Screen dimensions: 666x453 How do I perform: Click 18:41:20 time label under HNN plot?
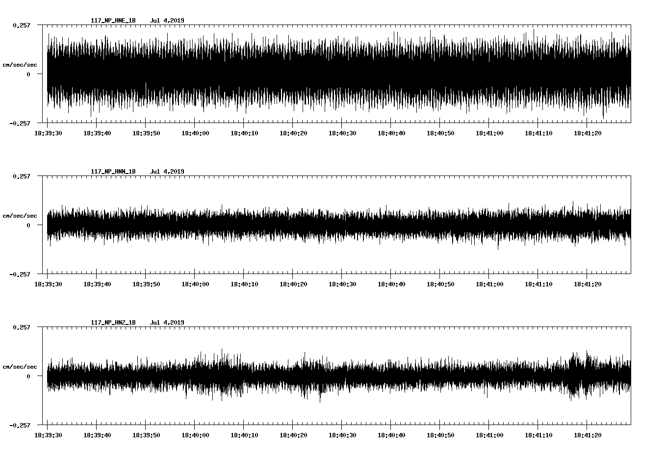coord(588,284)
